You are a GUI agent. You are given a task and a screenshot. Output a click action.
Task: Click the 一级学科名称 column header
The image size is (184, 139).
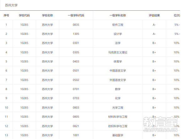tap(118, 15)
